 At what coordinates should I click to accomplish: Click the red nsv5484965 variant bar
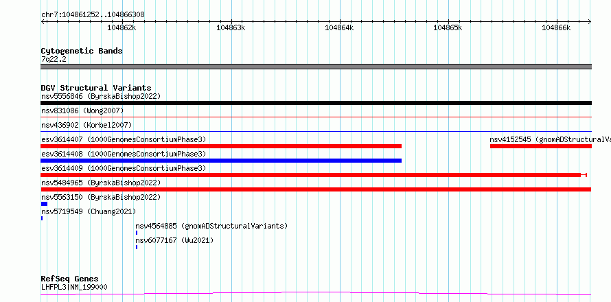pyautogui.click(x=316, y=189)
